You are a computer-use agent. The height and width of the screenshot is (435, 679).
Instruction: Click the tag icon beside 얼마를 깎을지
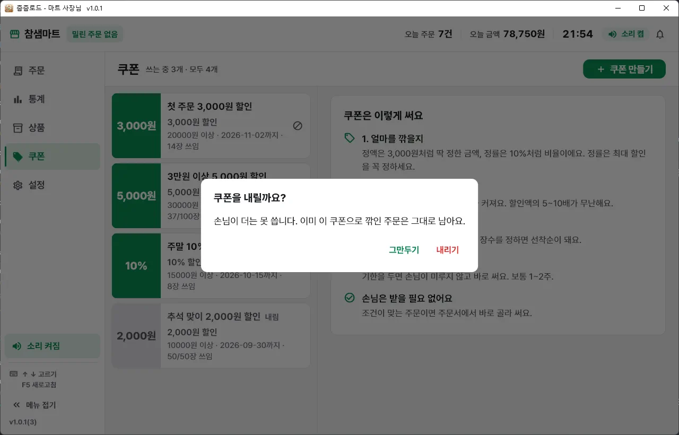click(349, 138)
